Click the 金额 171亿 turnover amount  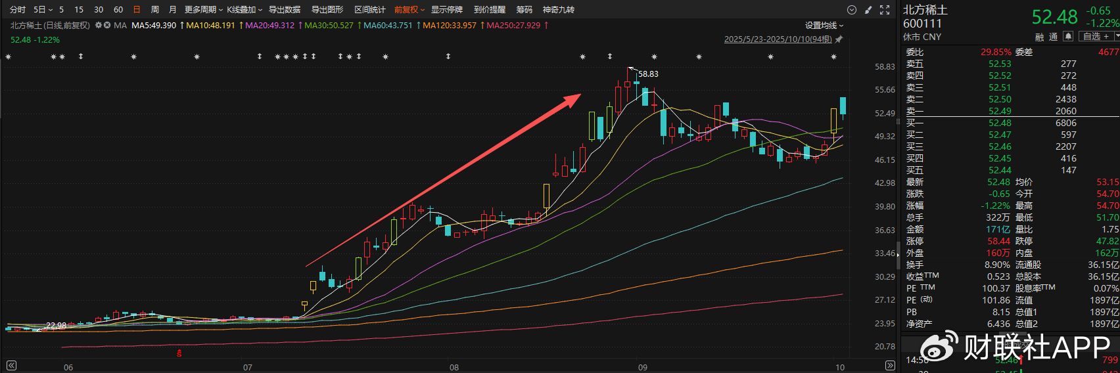(998, 229)
